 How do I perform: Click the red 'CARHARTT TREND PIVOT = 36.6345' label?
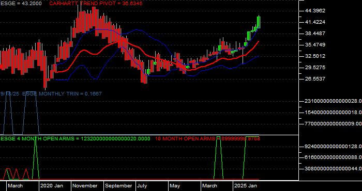96,4
